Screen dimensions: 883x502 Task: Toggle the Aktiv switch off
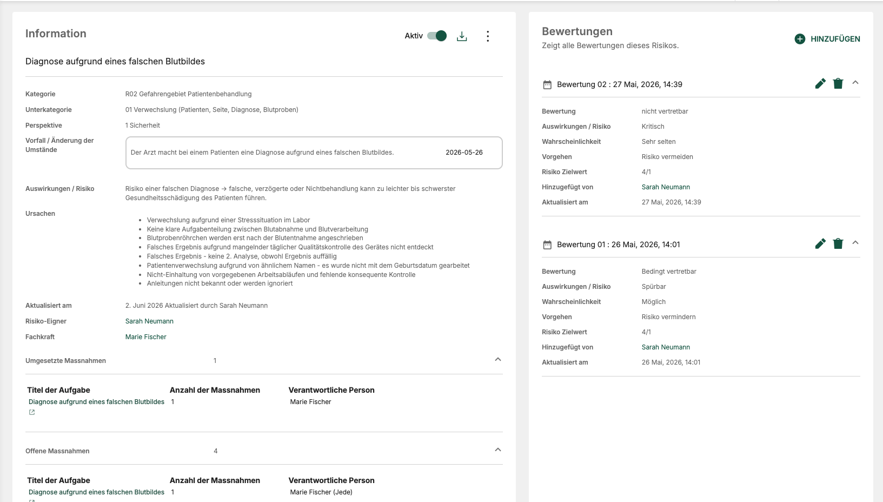click(437, 36)
